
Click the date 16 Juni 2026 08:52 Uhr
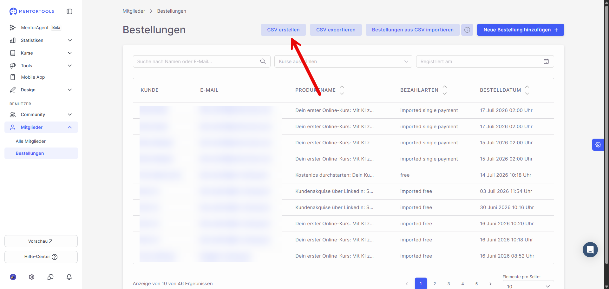coord(507,256)
